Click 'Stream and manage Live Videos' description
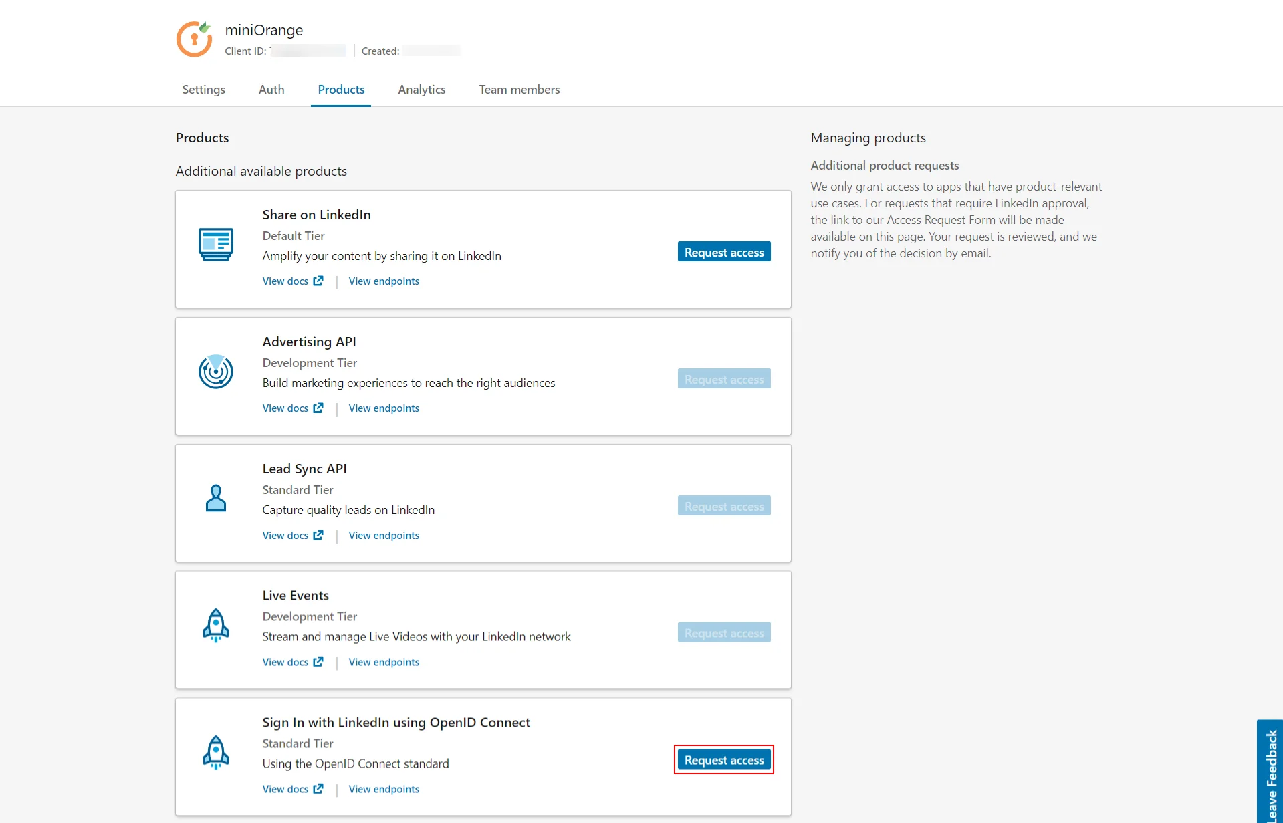This screenshot has width=1283, height=823. tap(417, 636)
